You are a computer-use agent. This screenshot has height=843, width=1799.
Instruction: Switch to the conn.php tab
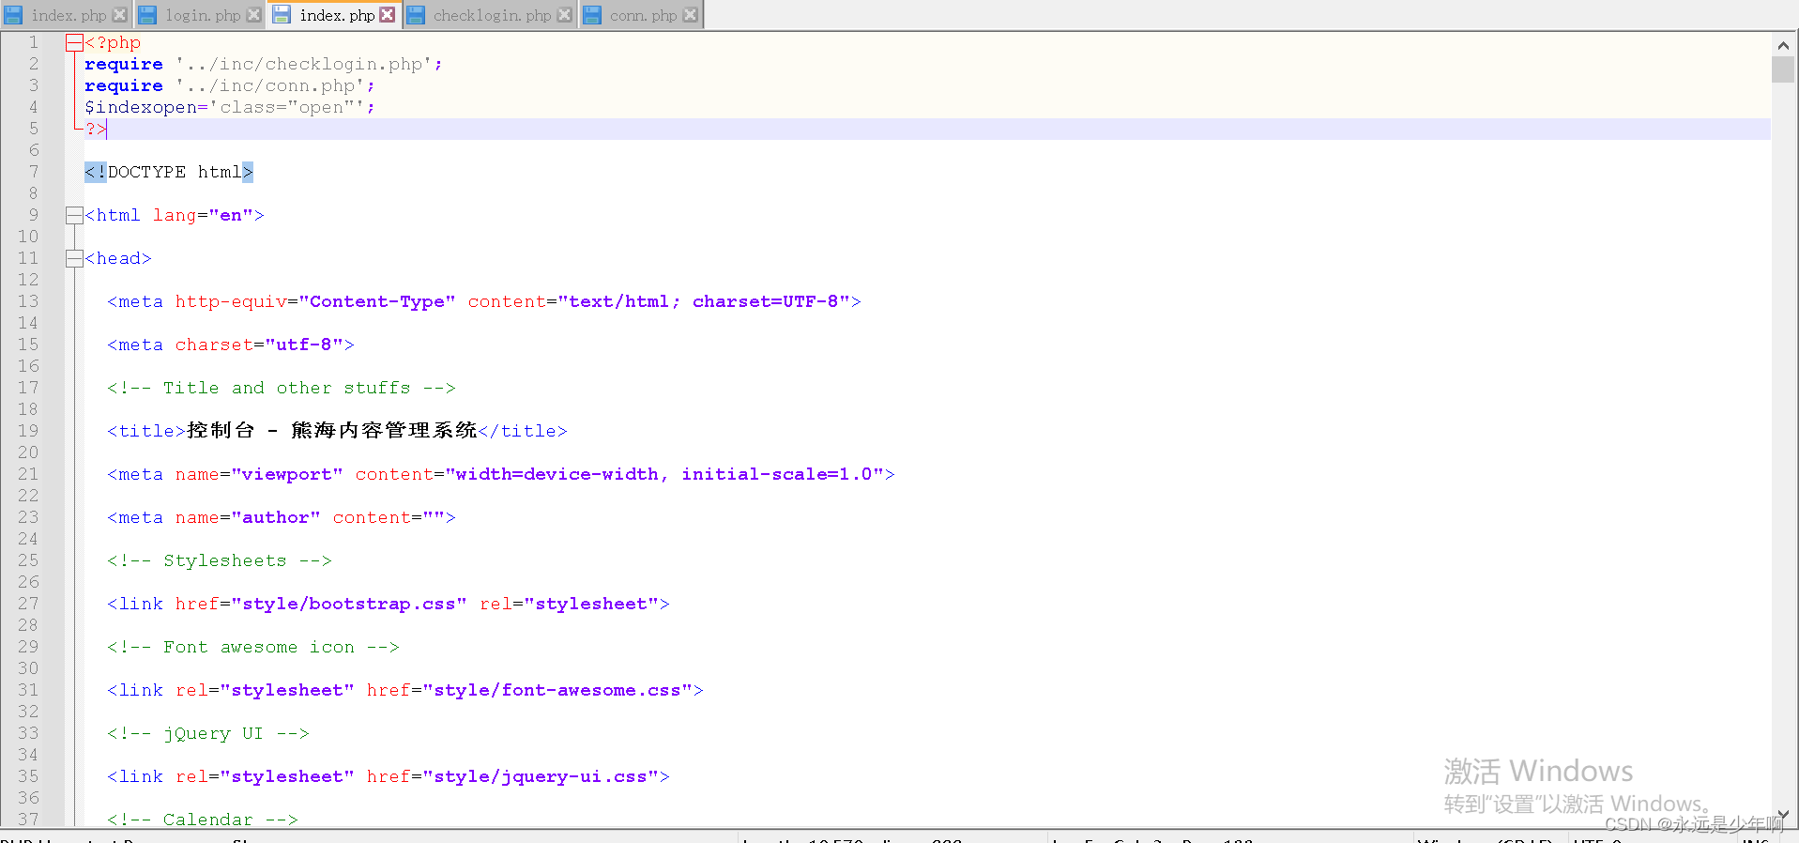(x=643, y=15)
